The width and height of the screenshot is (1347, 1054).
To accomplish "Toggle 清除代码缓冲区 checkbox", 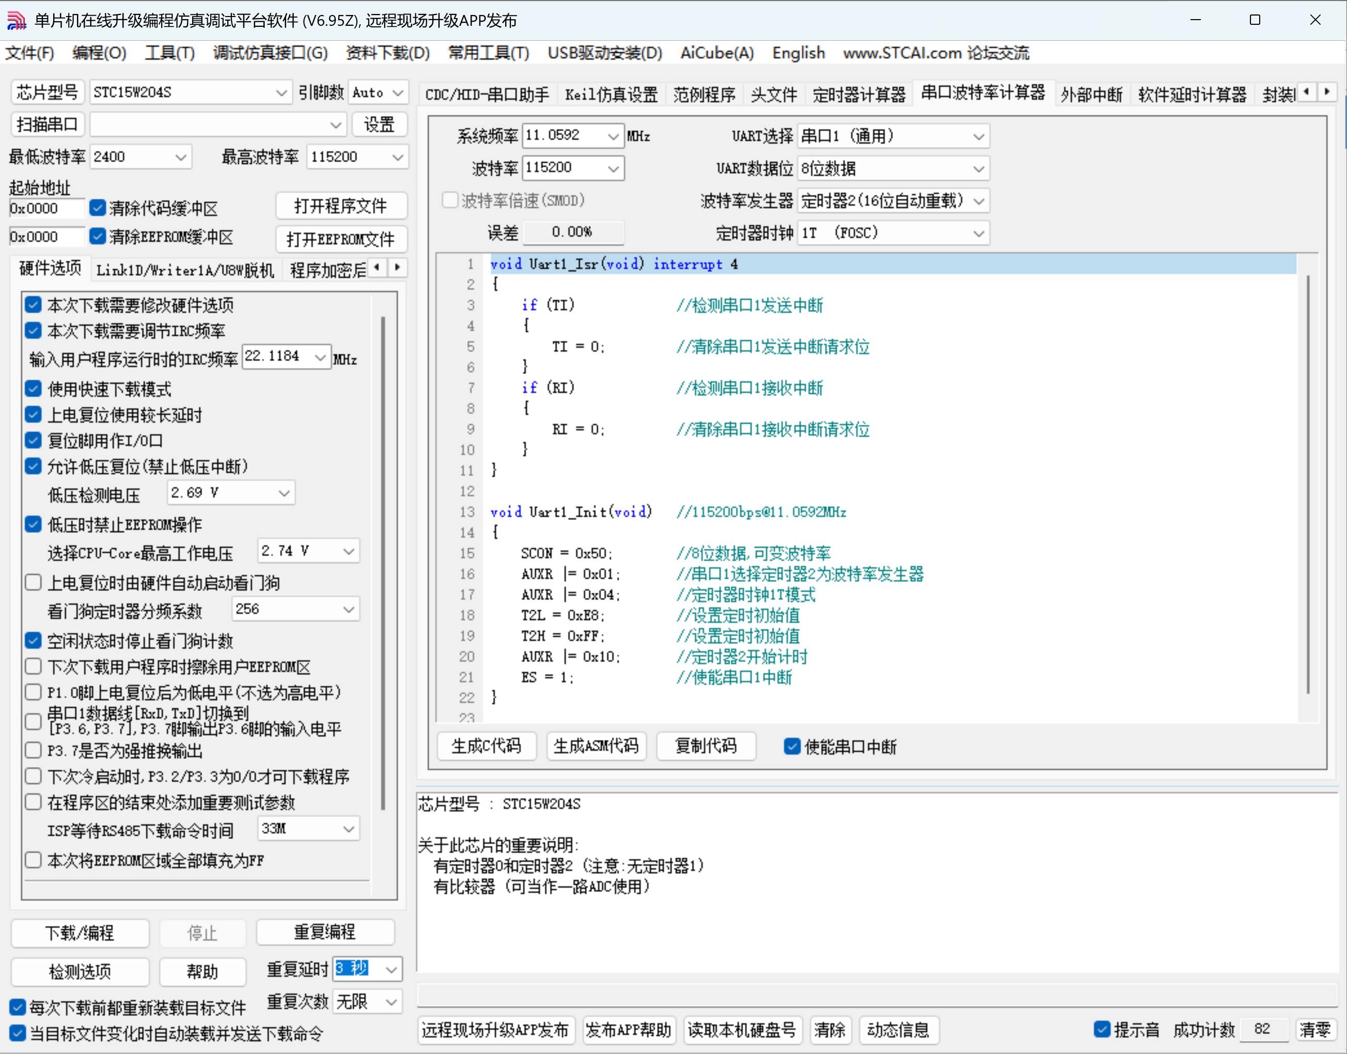I will point(98,208).
